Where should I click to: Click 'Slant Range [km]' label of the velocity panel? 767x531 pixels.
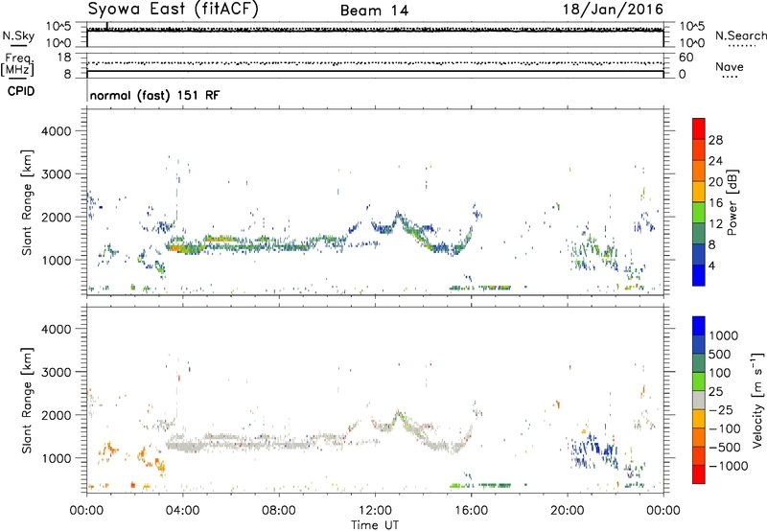click(x=27, y=401)
